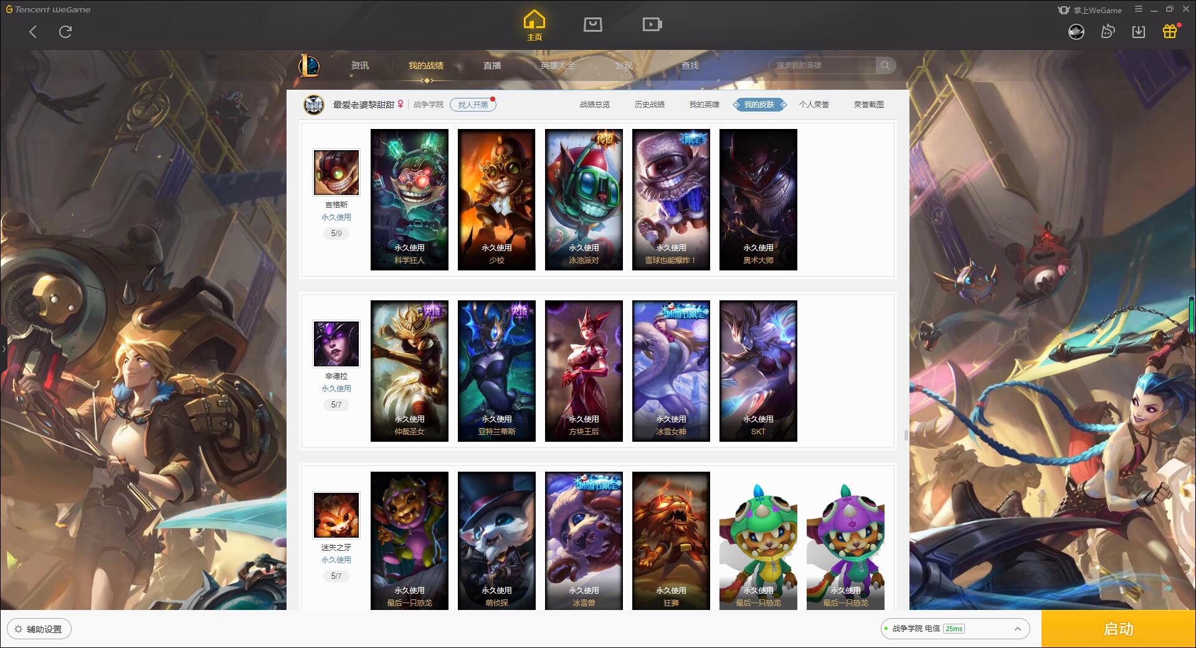
Task: Open the 萌侦探 skin card
Action: 496,541
